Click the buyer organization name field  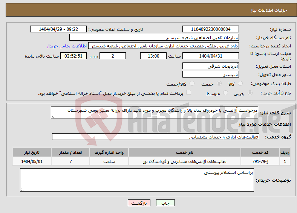[154, 38]
